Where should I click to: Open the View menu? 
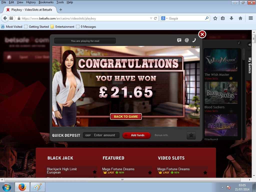click(20, 2)
